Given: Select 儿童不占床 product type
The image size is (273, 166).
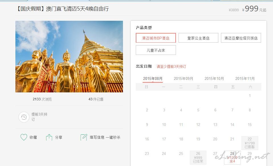Looking at the screenshot, I should tap(156, 50).
